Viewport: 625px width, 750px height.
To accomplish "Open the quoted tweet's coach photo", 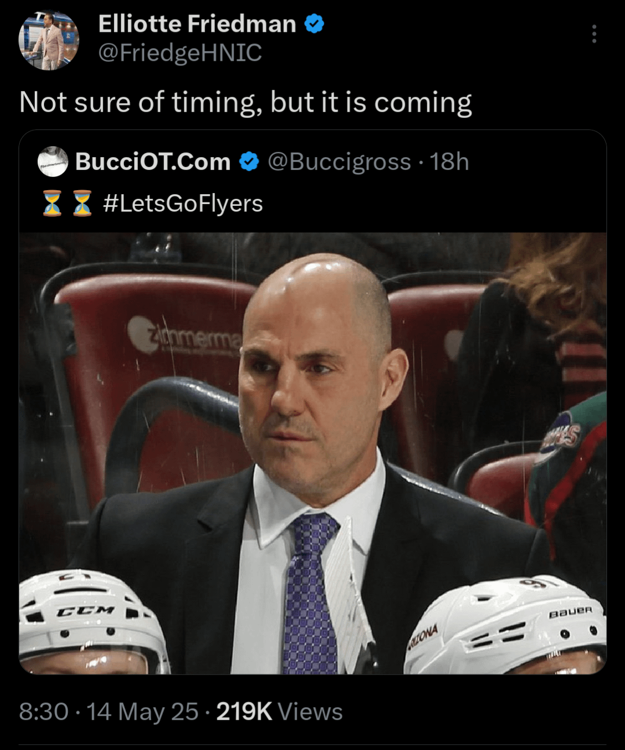I will [x=313, y=452].
